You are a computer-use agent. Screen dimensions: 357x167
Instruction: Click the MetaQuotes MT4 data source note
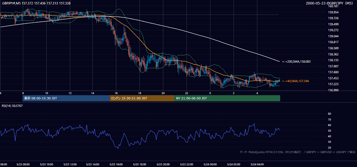tap(297, 152)
